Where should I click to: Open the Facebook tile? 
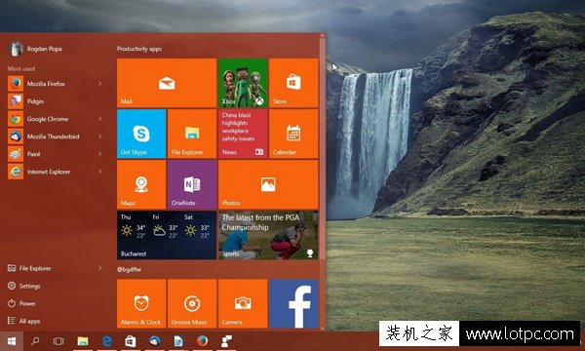click(x=293, y=303)
